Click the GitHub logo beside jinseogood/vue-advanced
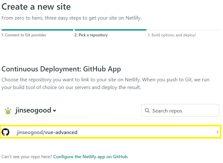Image resolution: width=223 pixels, height=163 pixels. point(5,132)
